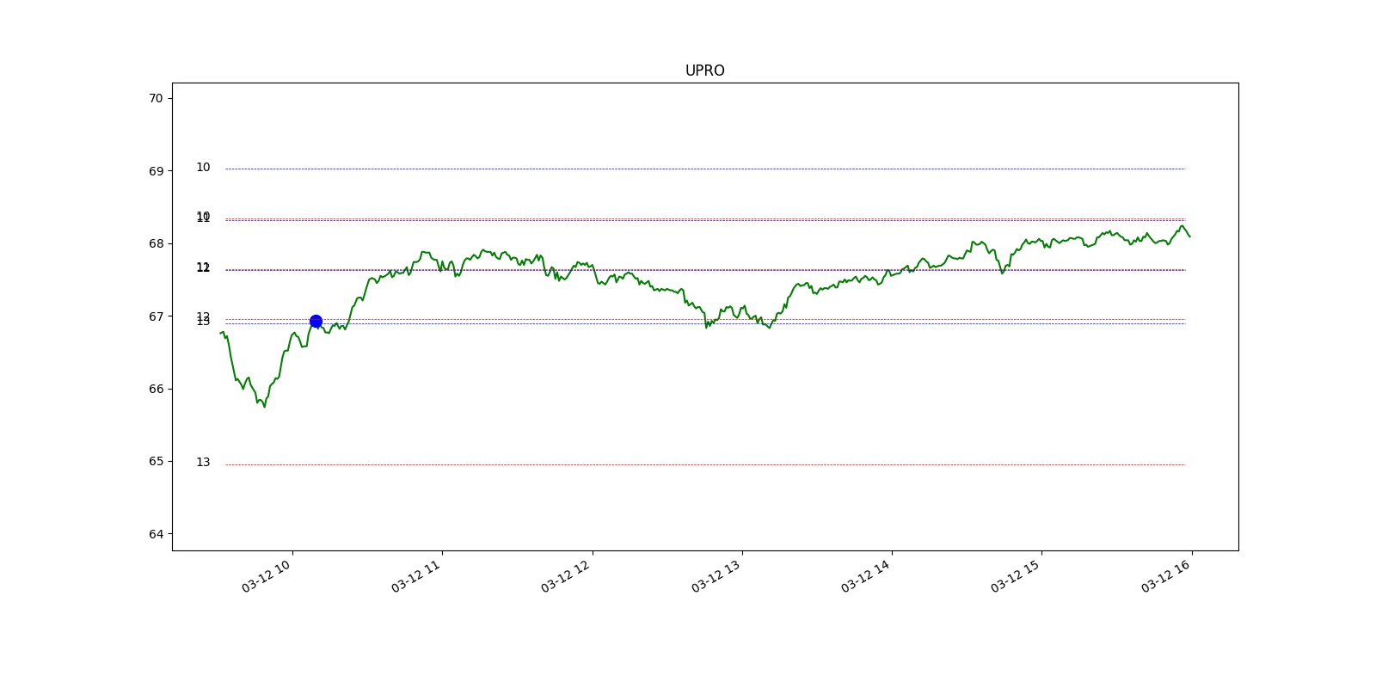Click the blue dashed line near 69

coord(705,169)
